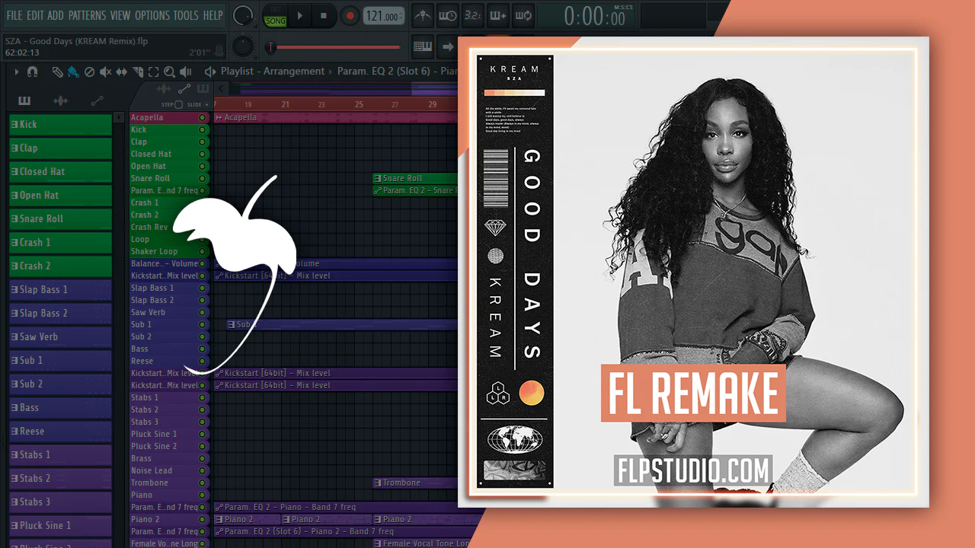Select the Paint brush tool
Image resolution: width=975 pixels, height=548 pixels.
pos(73,72)
